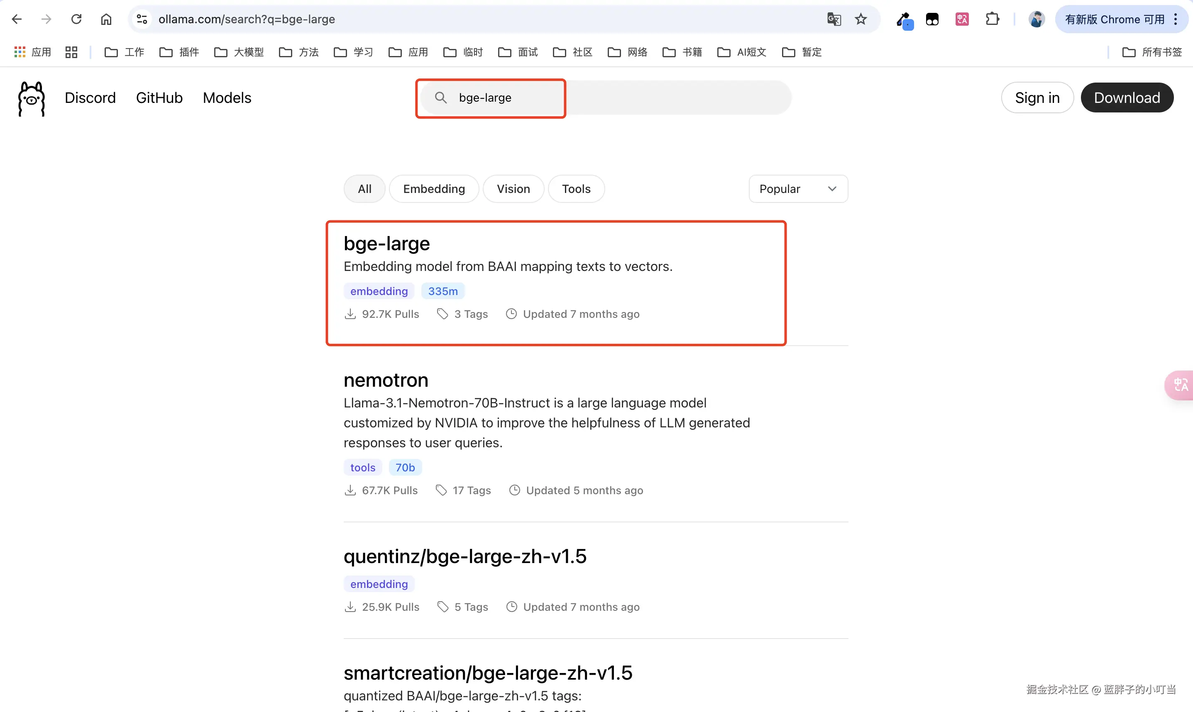Bookmark this page with the star icon
This screenshot has height=712, width=1193.
[861, 19]
